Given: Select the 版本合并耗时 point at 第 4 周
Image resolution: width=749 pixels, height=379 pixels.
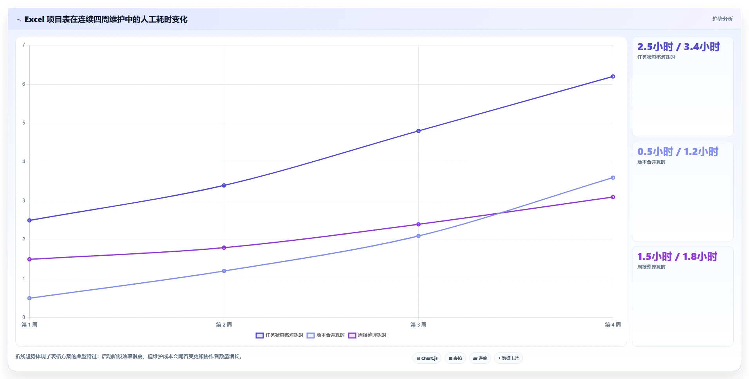Looking at the screenshot, I should [x=613, y=178].
